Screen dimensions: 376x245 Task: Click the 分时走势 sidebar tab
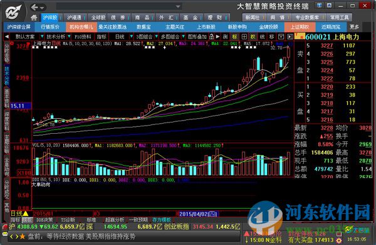coord(7,52)
